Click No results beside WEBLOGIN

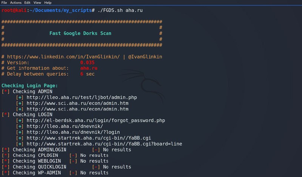94,161
